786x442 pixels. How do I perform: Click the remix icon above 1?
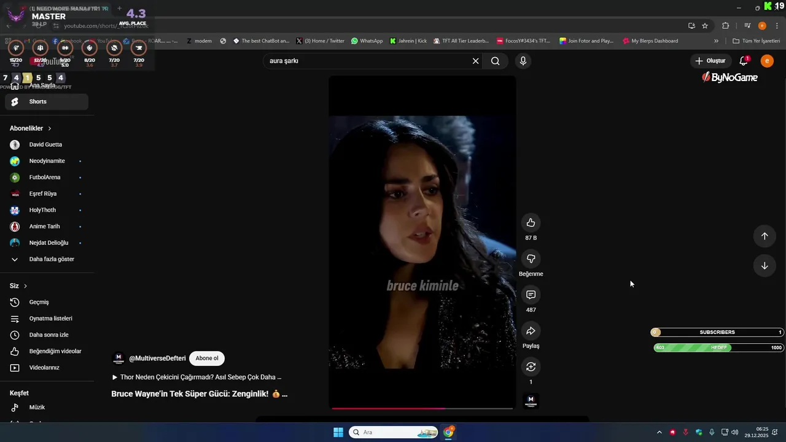click(531, 366)
